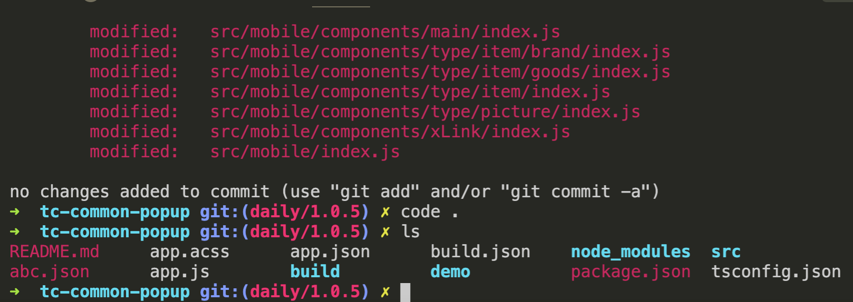Click the path src/mobile/components/type/item/brand/index.js
The height and width of the screenshot is (302, 853).
coord(440,52)
